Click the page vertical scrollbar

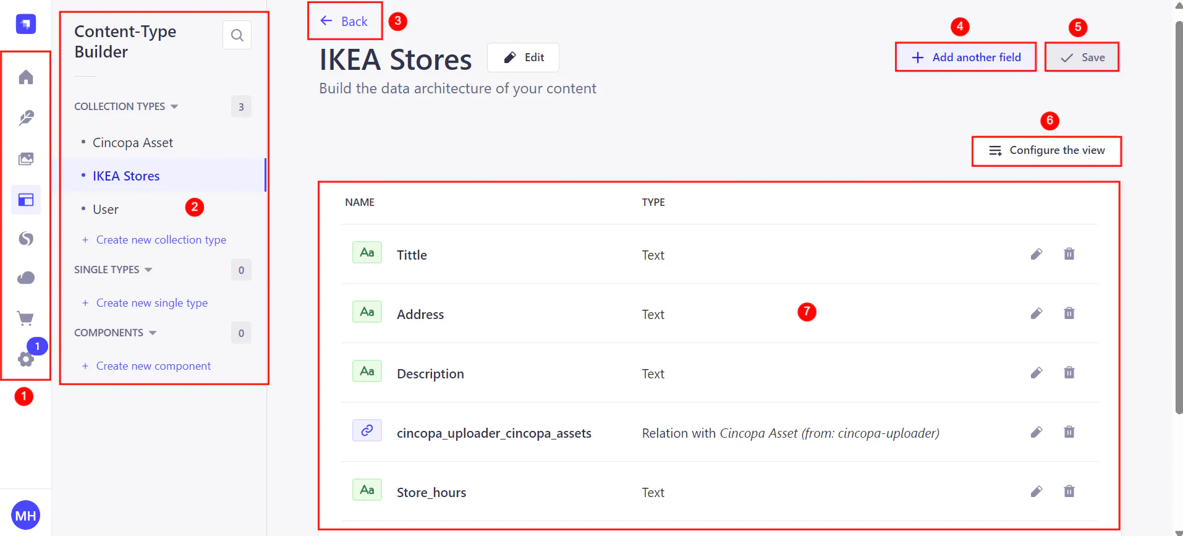[1179, 216]
